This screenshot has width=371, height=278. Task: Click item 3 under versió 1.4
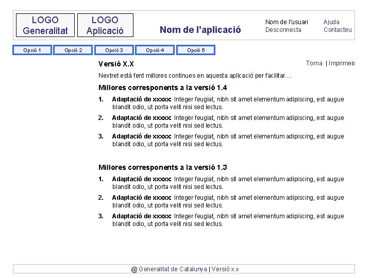(x=221, y=140)
